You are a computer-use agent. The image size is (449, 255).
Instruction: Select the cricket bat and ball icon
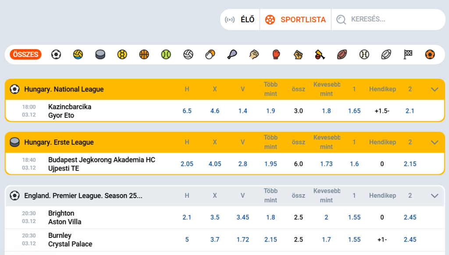320,55
